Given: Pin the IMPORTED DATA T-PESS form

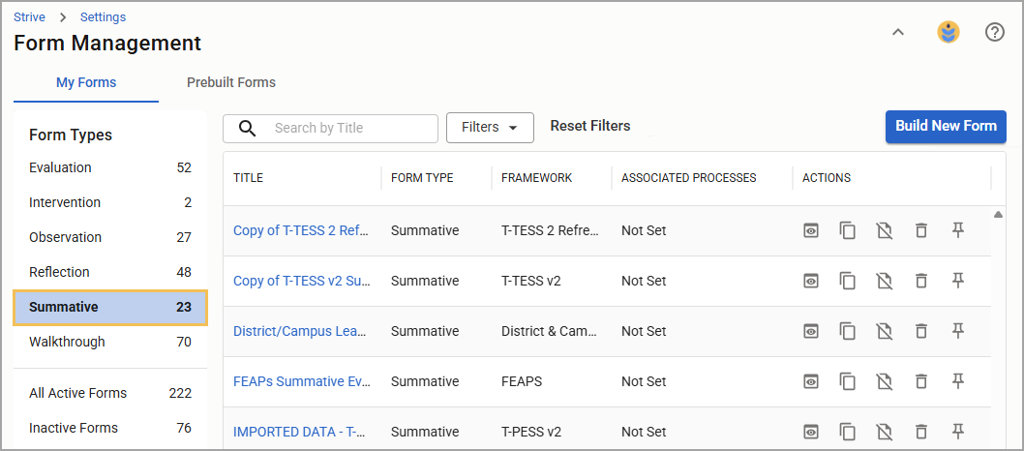Looking at the screenshot, I should 957,432.
